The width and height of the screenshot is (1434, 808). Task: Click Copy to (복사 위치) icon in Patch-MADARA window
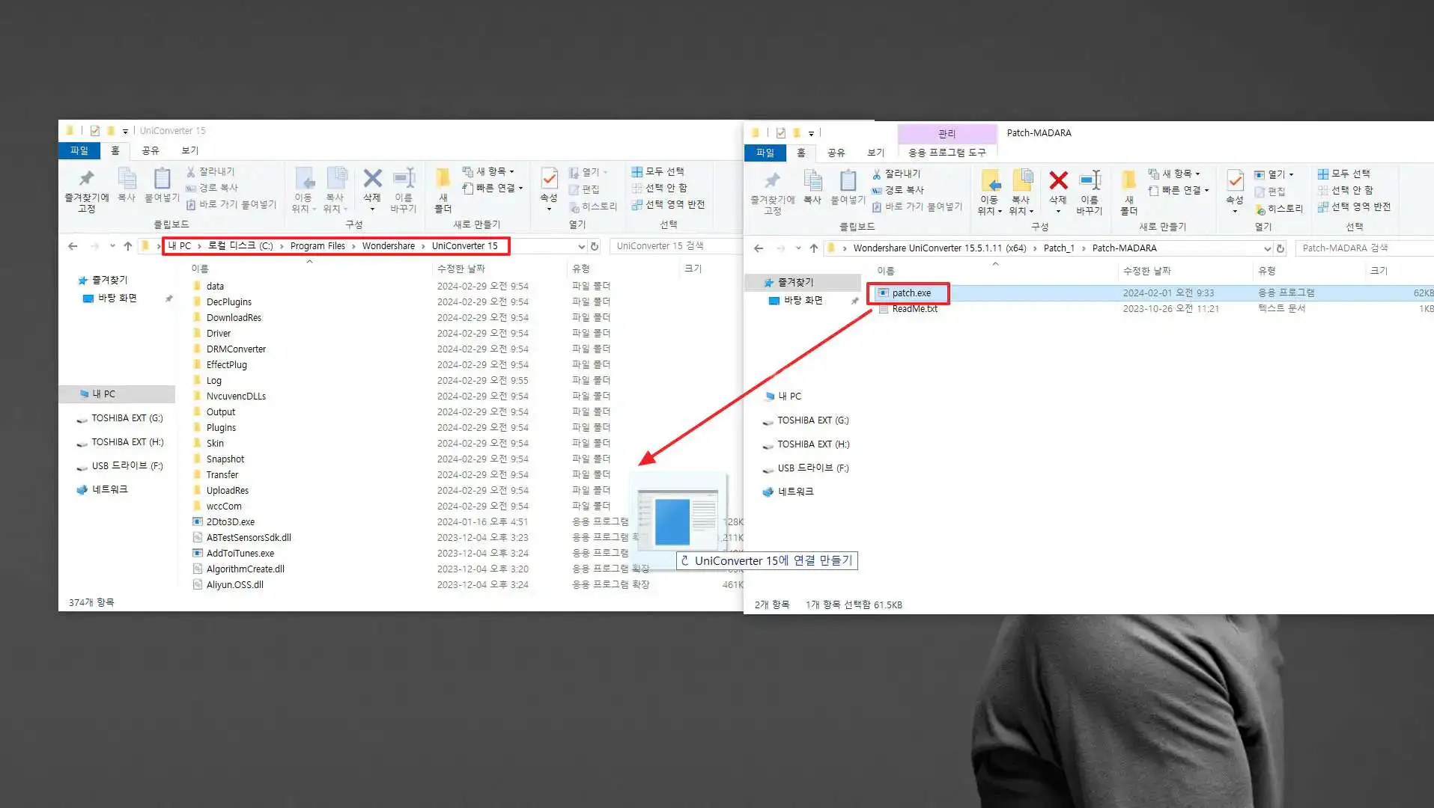1022,181
